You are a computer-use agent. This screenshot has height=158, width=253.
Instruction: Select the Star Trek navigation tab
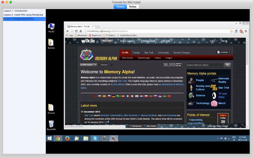(149, 52)
